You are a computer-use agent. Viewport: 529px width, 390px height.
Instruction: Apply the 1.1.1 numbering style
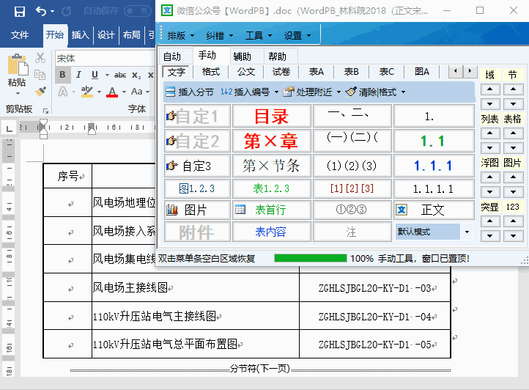(x=434, y=166)
